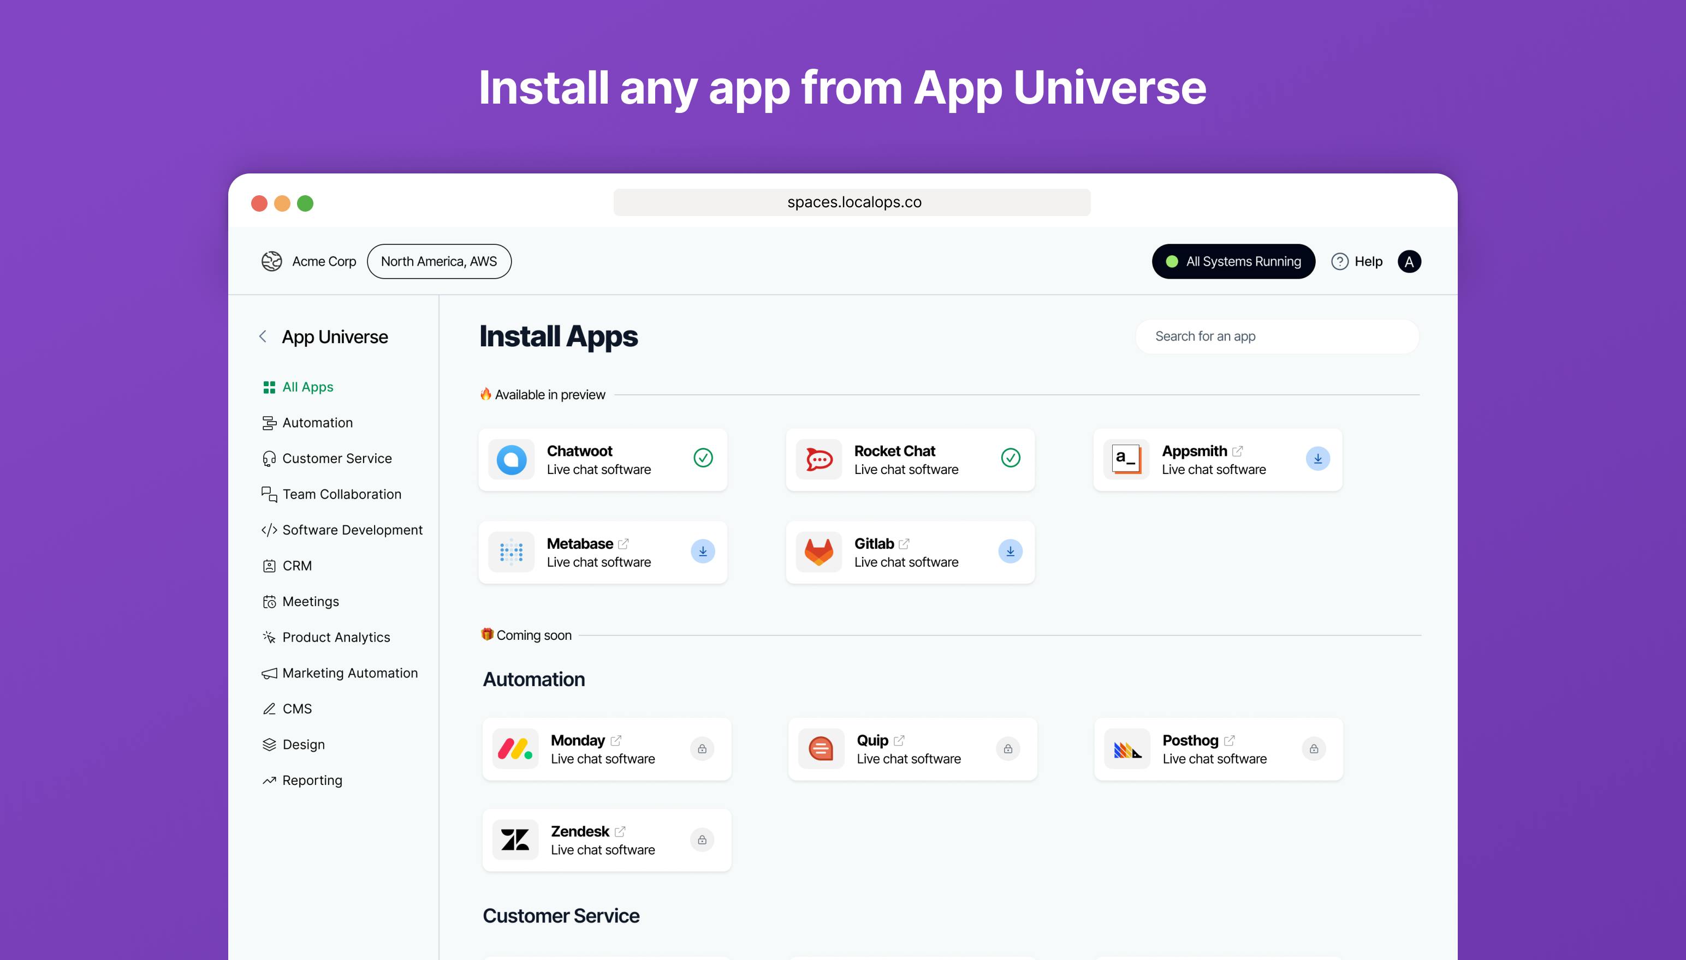Open the Marketing Automation category
This screenshot has width=1686, height=960.
click(341, 673)
